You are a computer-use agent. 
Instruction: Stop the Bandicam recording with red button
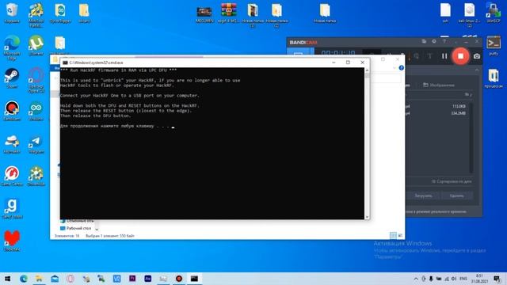(x=460, y=56)
